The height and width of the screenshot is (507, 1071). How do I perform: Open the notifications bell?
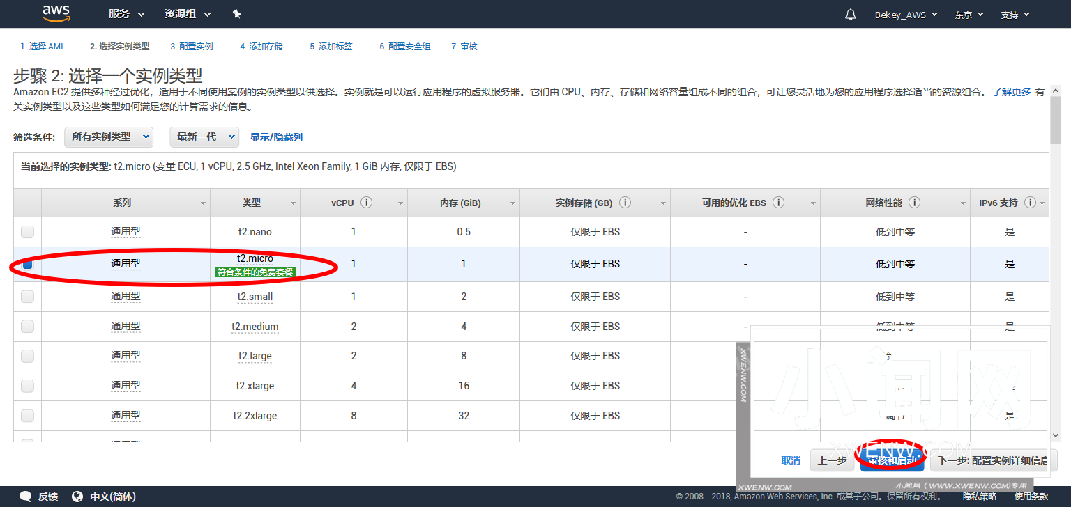(851, 15)
